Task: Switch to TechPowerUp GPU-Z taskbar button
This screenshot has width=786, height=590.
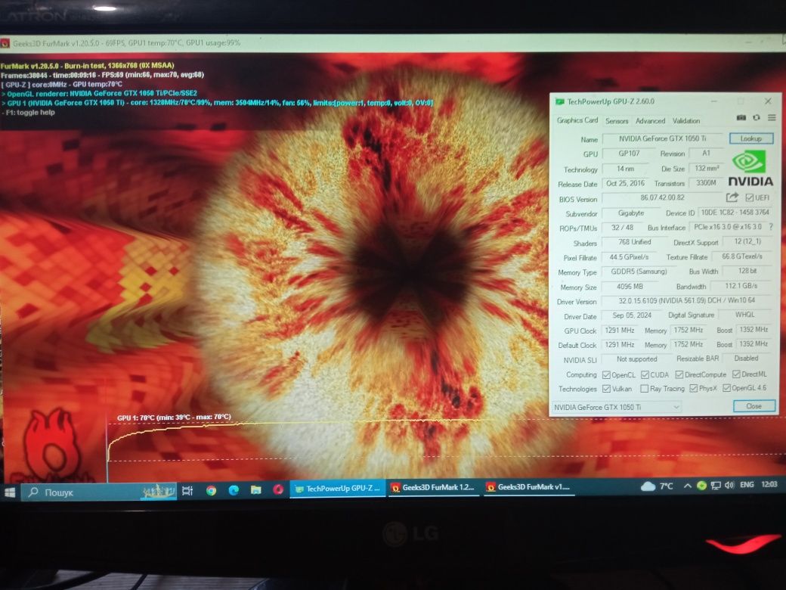Action: pyautogui.click(x=337, y=488)
